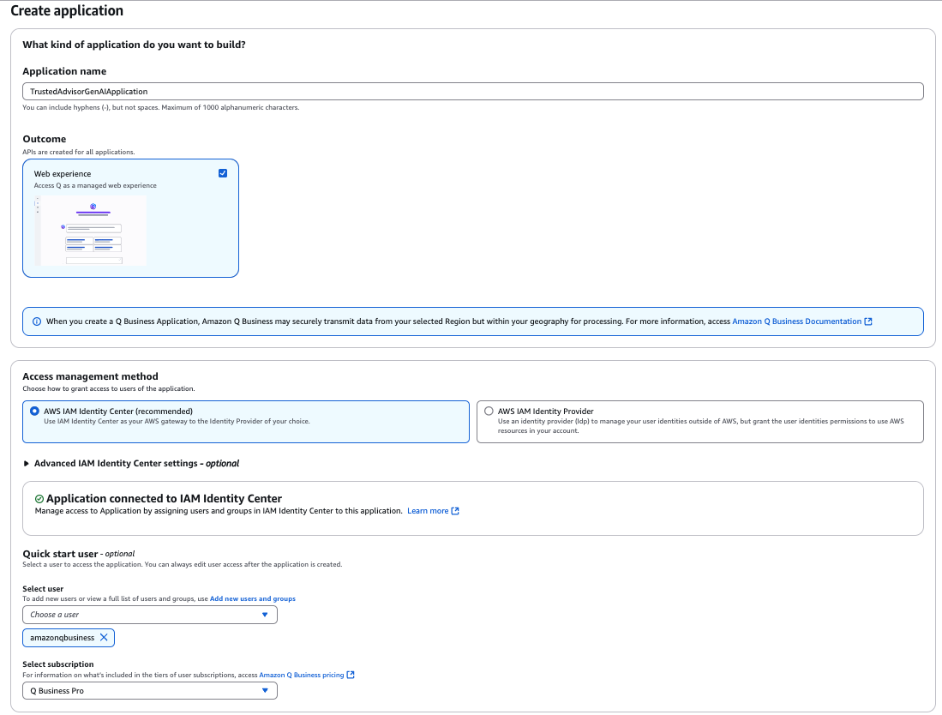Click the Outcome section label

pos(45,139)
